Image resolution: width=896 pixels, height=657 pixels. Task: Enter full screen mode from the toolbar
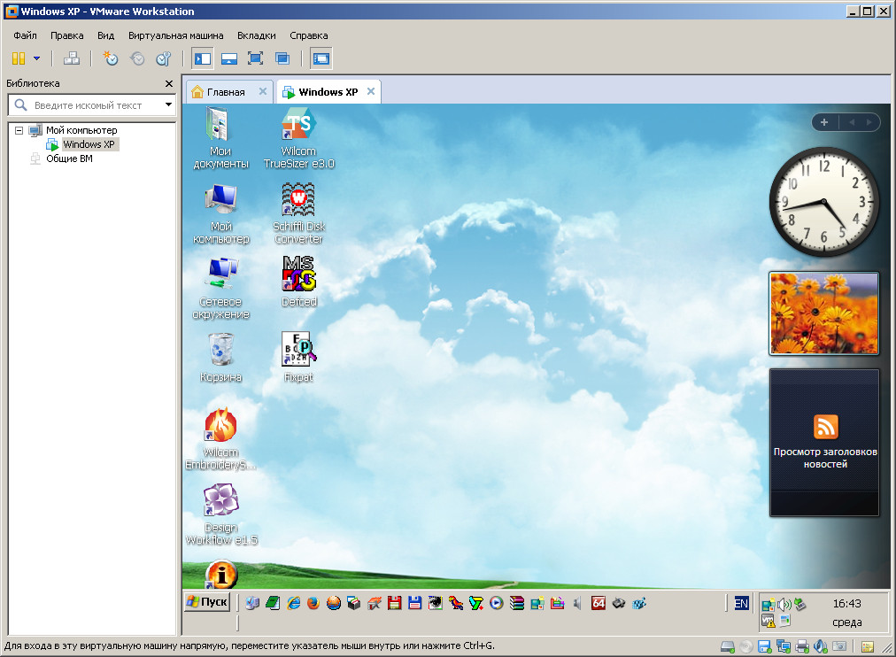pyautogui.click(x=255, y=58)
